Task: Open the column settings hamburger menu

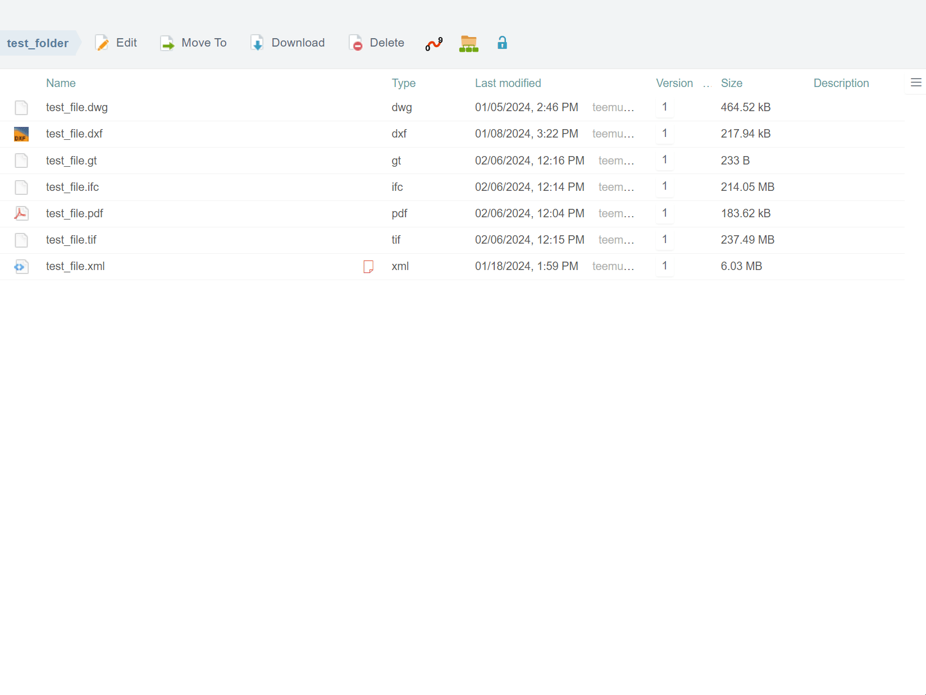Action: [x=916, y=83]
